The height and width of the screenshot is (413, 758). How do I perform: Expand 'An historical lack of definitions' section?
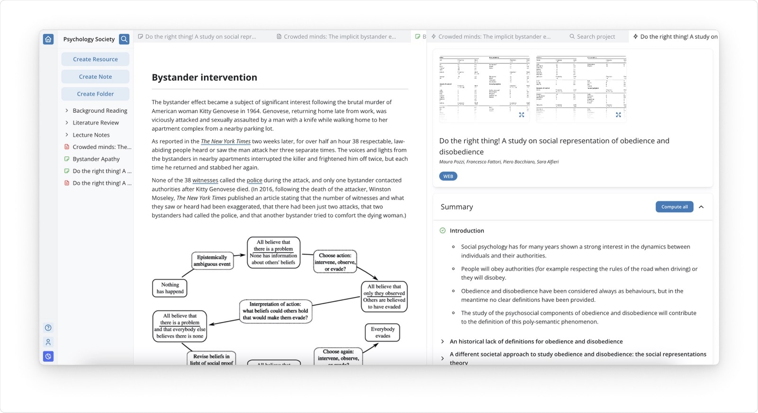442,342
